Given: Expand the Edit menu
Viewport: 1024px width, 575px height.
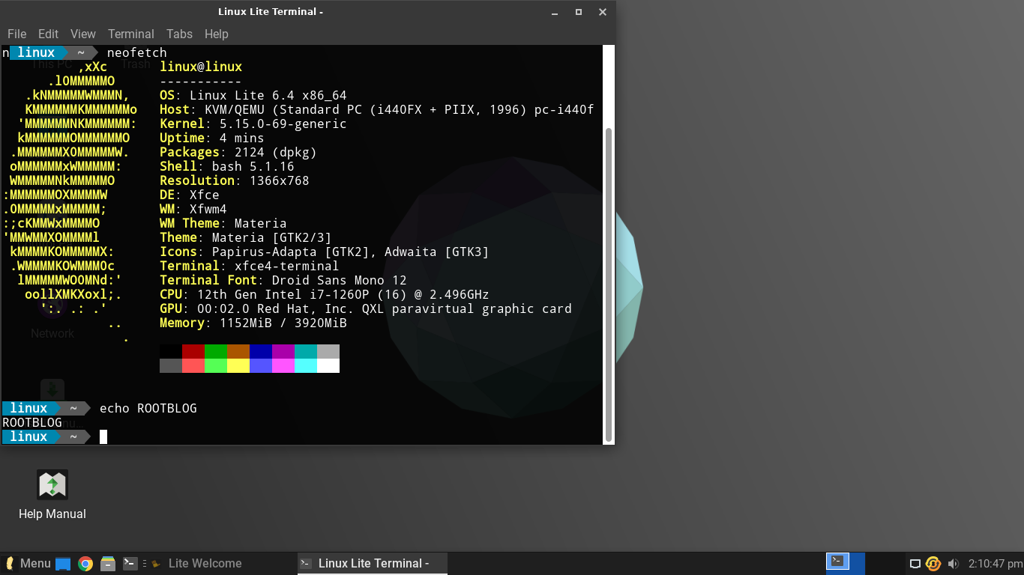Looking at the screenshot, I should click(48, 34).
